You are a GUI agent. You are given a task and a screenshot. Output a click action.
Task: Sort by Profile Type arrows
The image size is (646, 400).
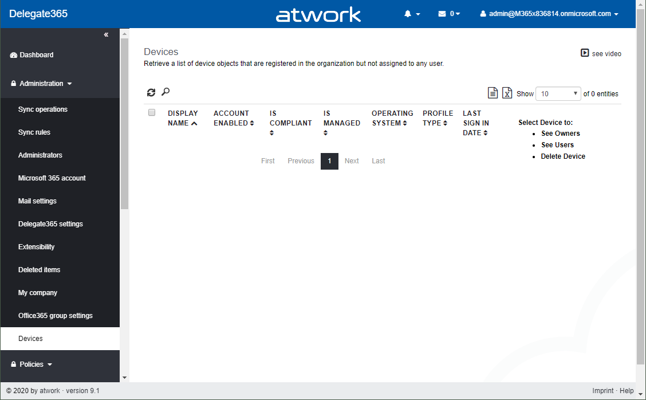[x=446, y=123]
